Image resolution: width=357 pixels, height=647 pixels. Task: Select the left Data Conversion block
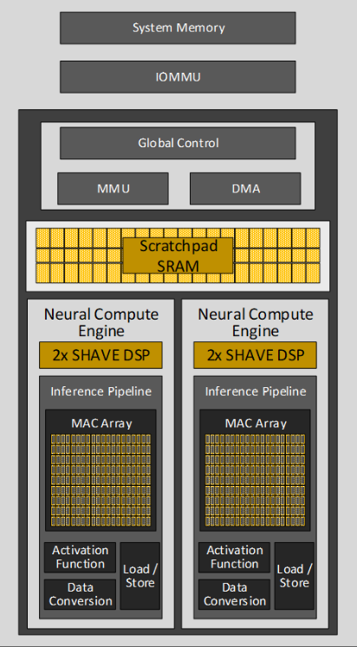[80, 594]
